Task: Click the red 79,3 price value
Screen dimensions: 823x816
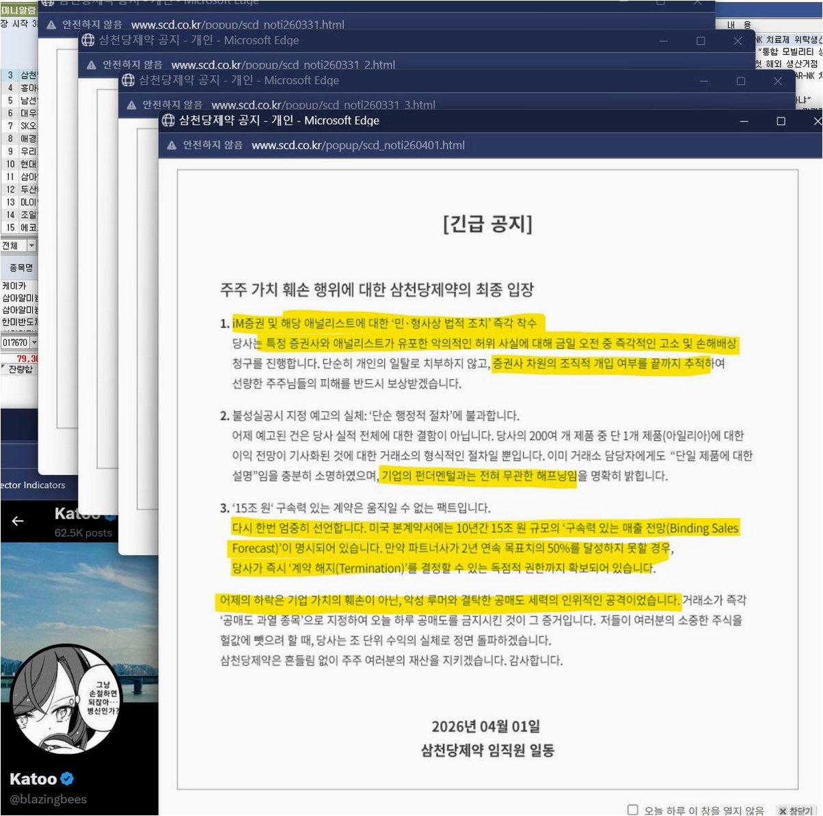Action: point(27,358)
